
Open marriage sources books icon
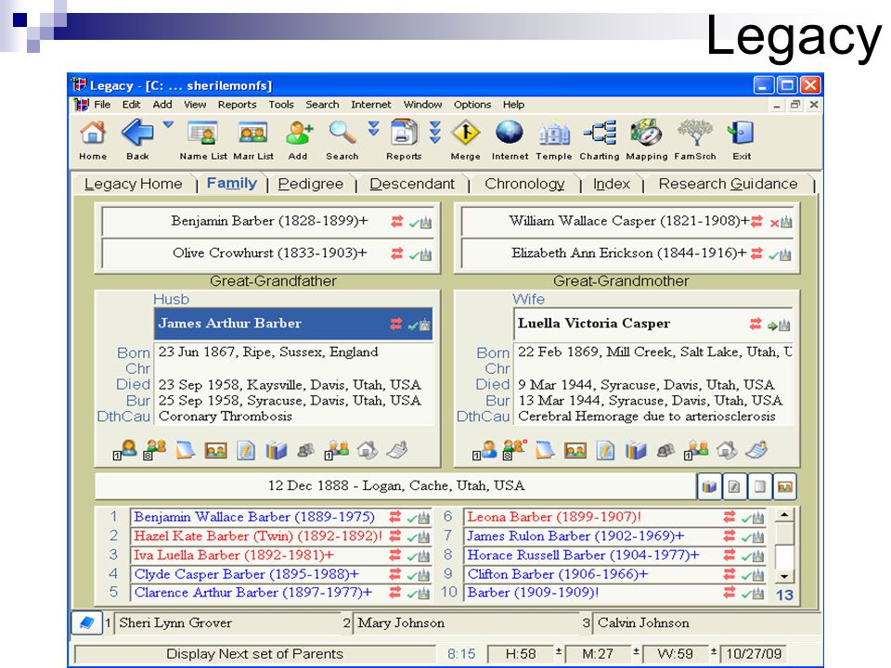tap(709, 486)
